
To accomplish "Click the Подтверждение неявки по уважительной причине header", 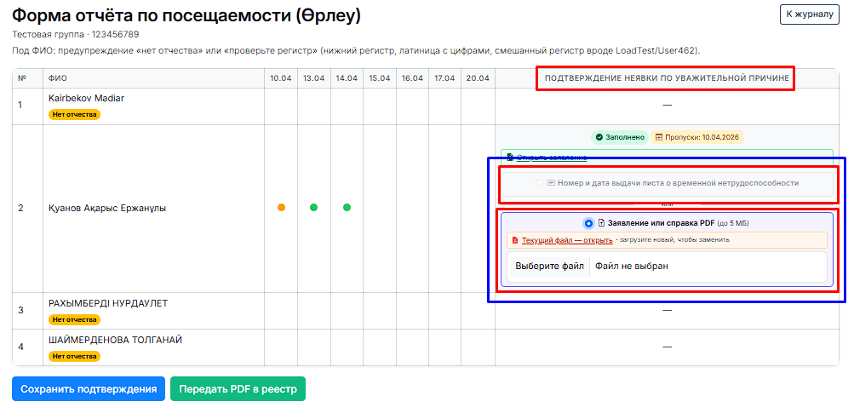I will coord(667,78).
